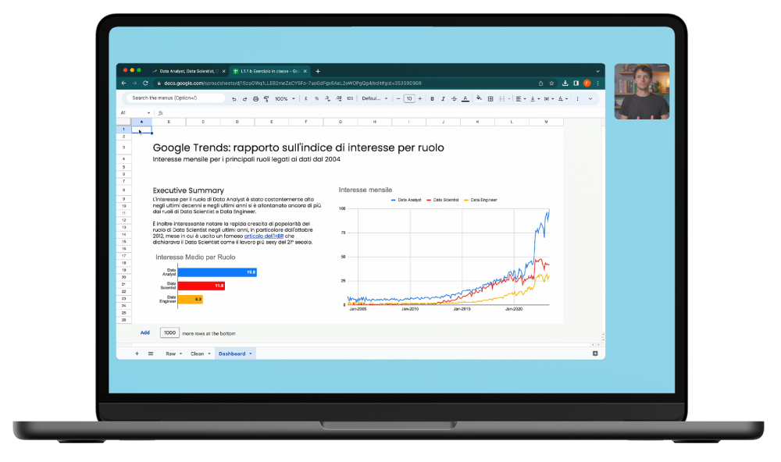
Task: Open the Borders tool
Action: coord(490,98)
